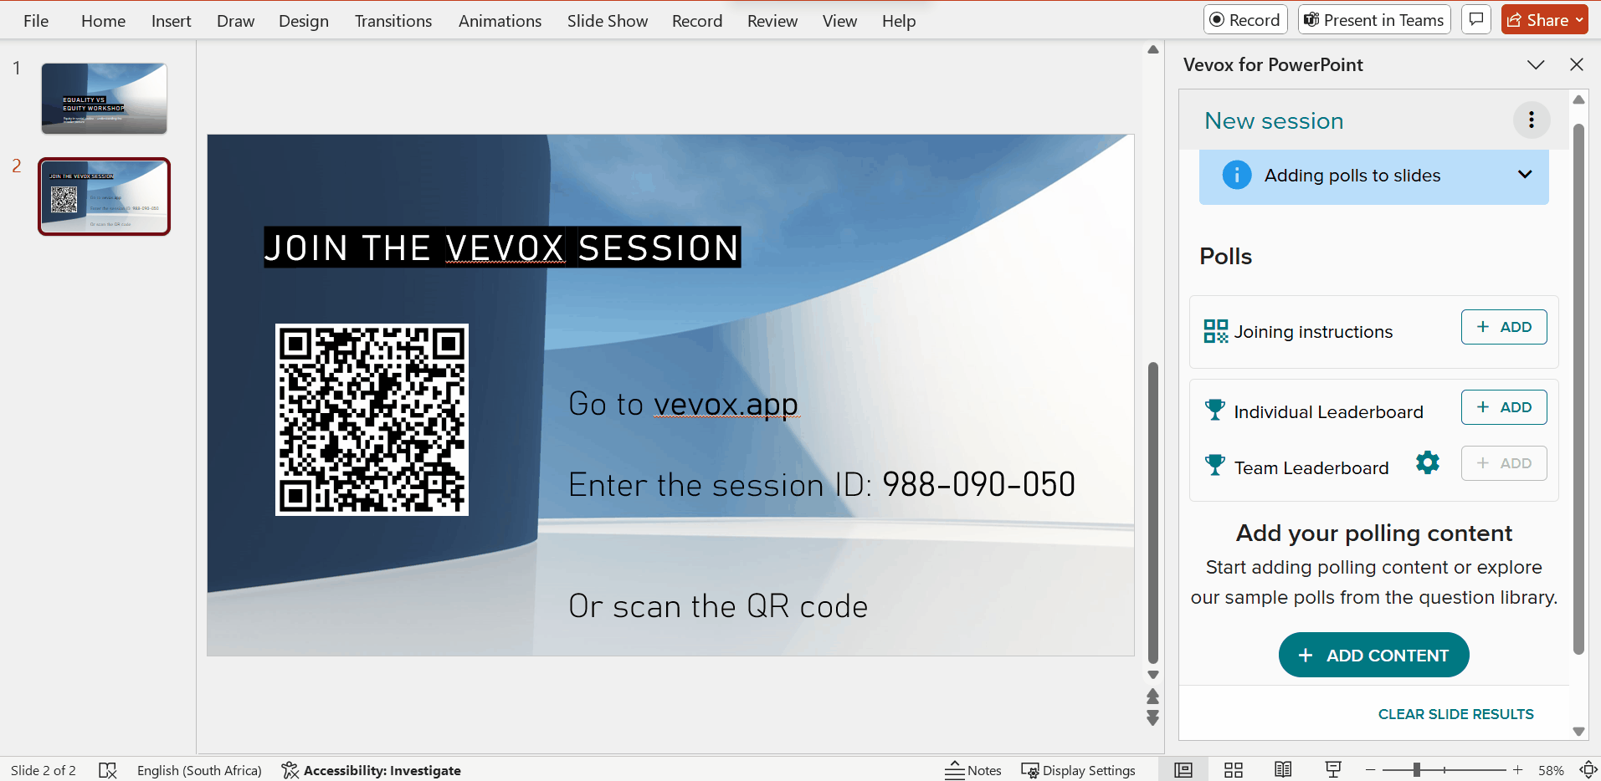Select slide 1 thumbnail
This screenshot has width=1601, height=781.
pos(104,99)
